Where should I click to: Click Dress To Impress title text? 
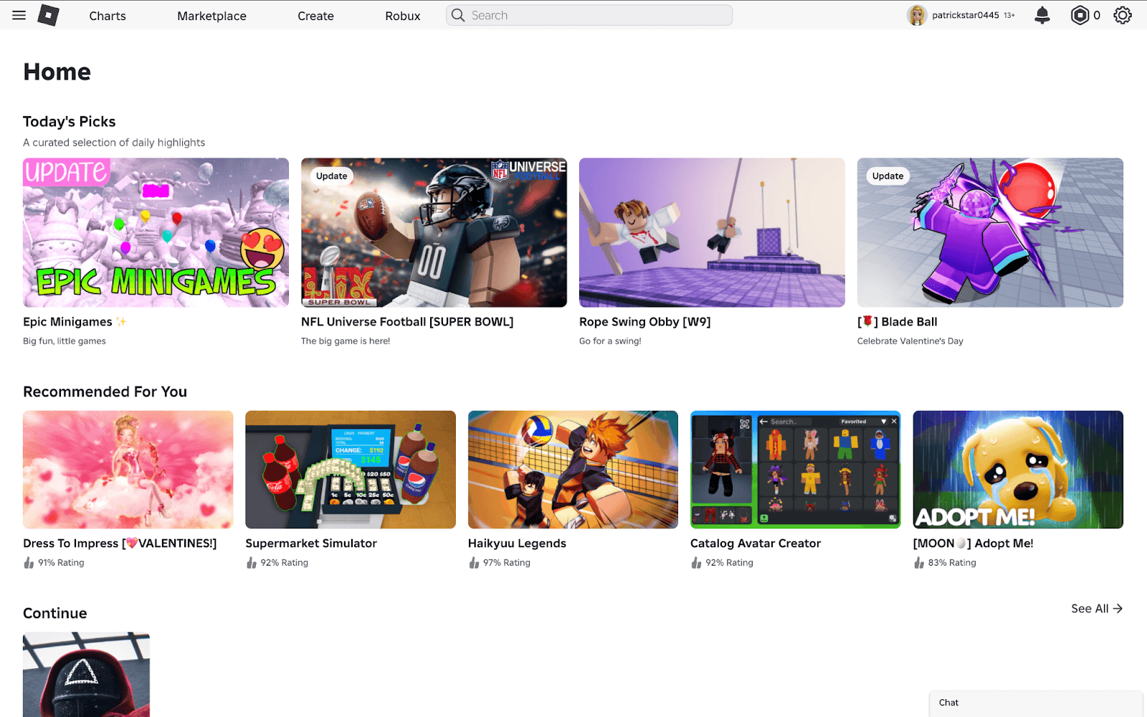click(x=120, y=543)
